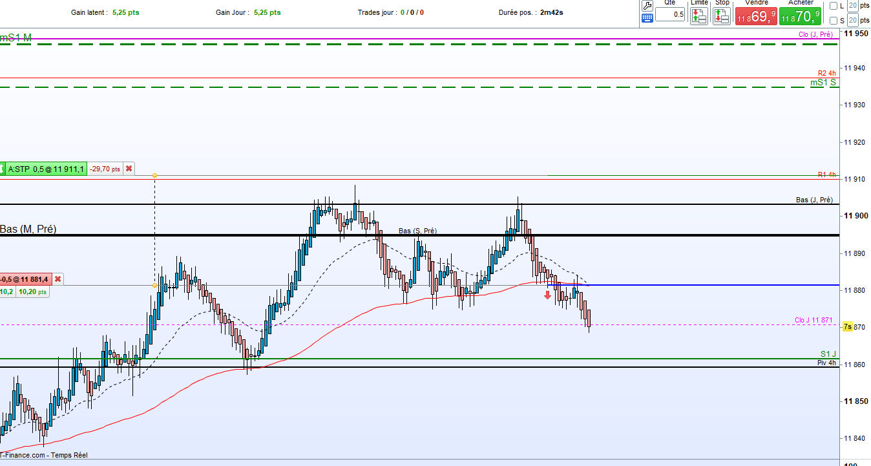Select the red -0,5 @ 11 881,4 position label
The image size is (871, 466).
click(x=26, y=279)
